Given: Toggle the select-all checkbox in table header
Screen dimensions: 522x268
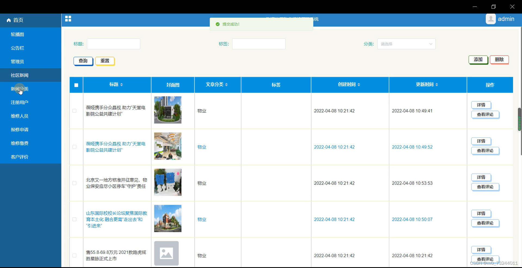Looking at the screenshot, I should coord(76,85).
